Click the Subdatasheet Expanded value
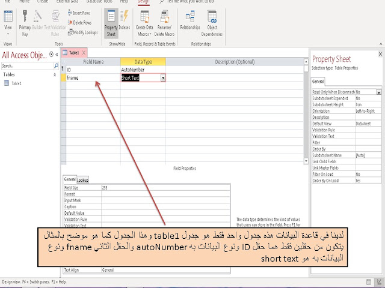385x288 pixels. [x=368, y=98]
